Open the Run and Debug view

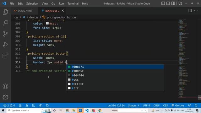tap(5, 45)
